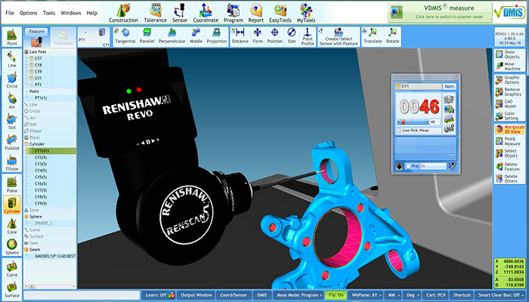Select the Point feature tool
The image size is (529, 302).
(x=12, y=37)
